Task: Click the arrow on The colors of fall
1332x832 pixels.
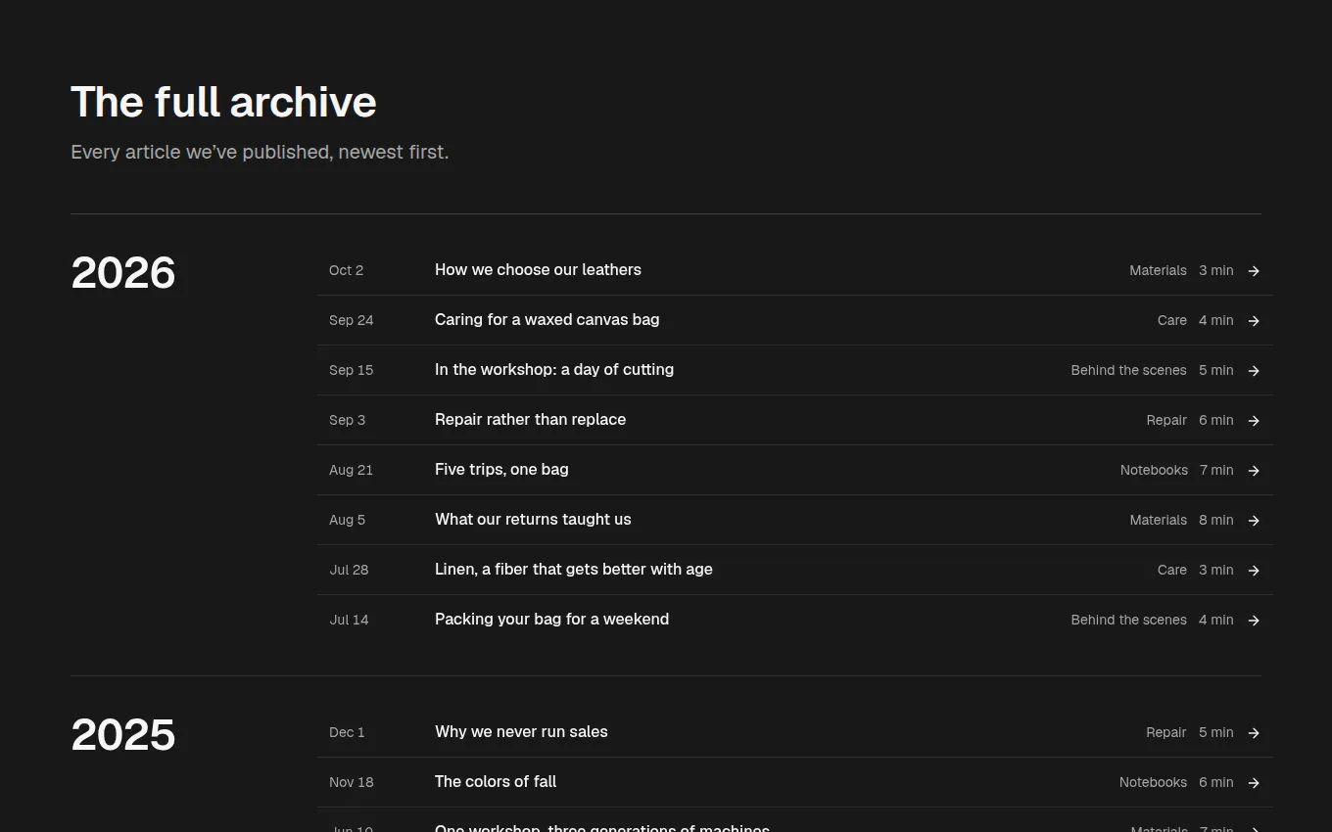Action: [1254, 783]
